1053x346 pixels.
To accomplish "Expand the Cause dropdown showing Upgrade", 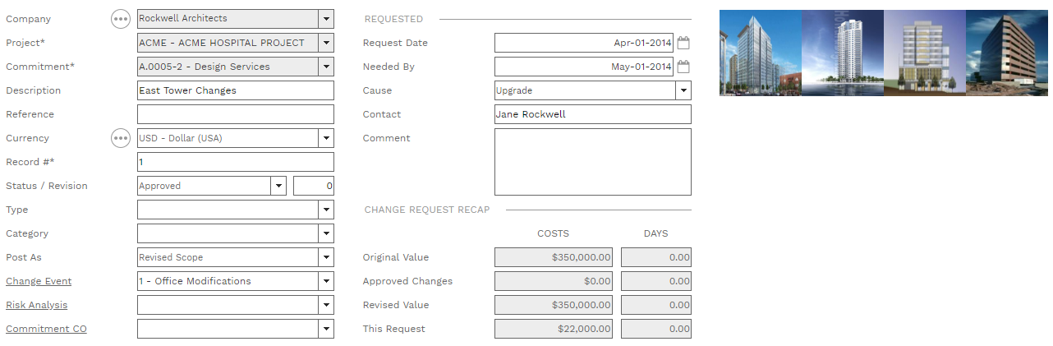I will (683, 90).
